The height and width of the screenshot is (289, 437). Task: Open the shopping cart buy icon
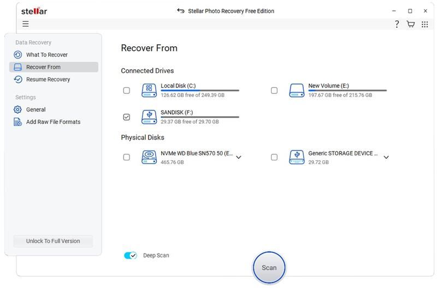(x=411, y=24)
